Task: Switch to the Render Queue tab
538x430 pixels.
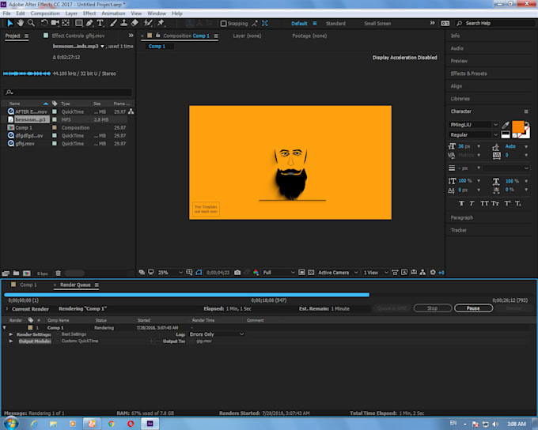Action: [x=75, y=285]
